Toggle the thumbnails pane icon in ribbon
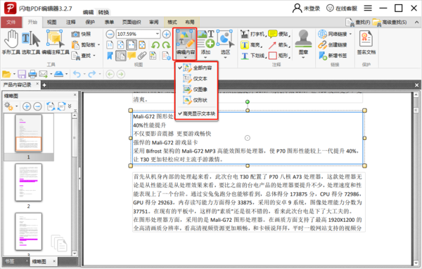 point(121,56)
